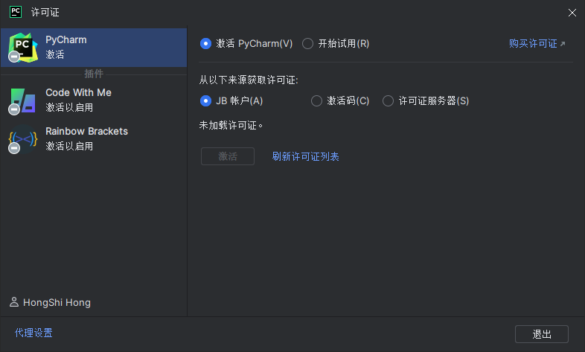Select JB 帐户 as license source
Screen dimensions: 585x352
pyautogui.click(x=206, y=101)
